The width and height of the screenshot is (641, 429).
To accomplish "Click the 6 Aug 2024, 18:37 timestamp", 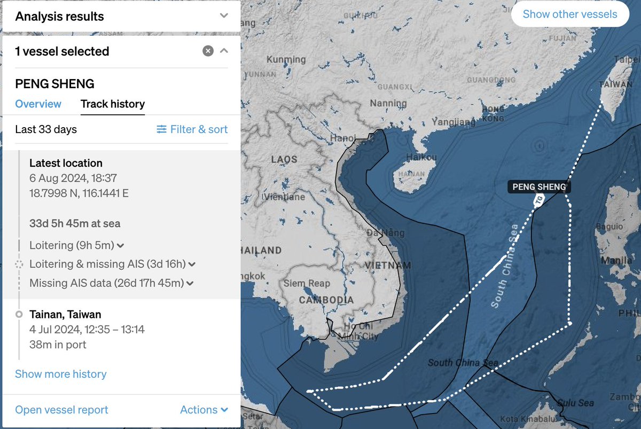I will click(73, 178).
